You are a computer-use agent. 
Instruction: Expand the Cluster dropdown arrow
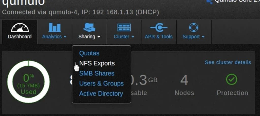point(133,37)
